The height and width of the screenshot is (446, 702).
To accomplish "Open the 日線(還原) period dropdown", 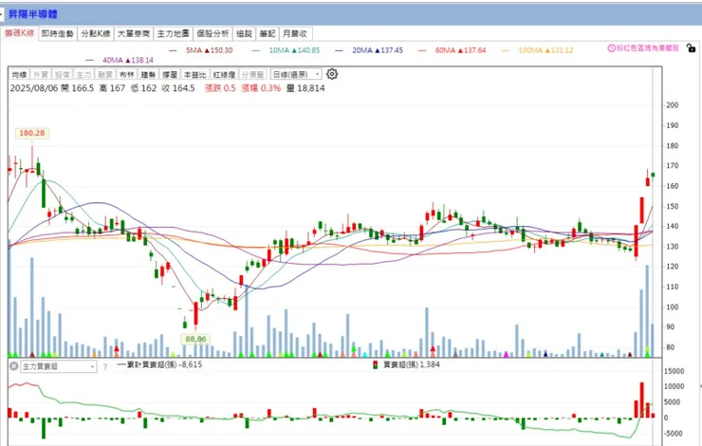I will click(x=296, y=74).
